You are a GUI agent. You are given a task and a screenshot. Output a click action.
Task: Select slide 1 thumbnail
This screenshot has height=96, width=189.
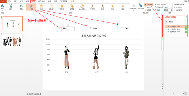(13, 24)
